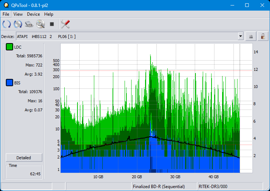Click the drive device info icon
Image resolution: width=270 pixels, height=191 pixels.
click(x=29, y=24)
